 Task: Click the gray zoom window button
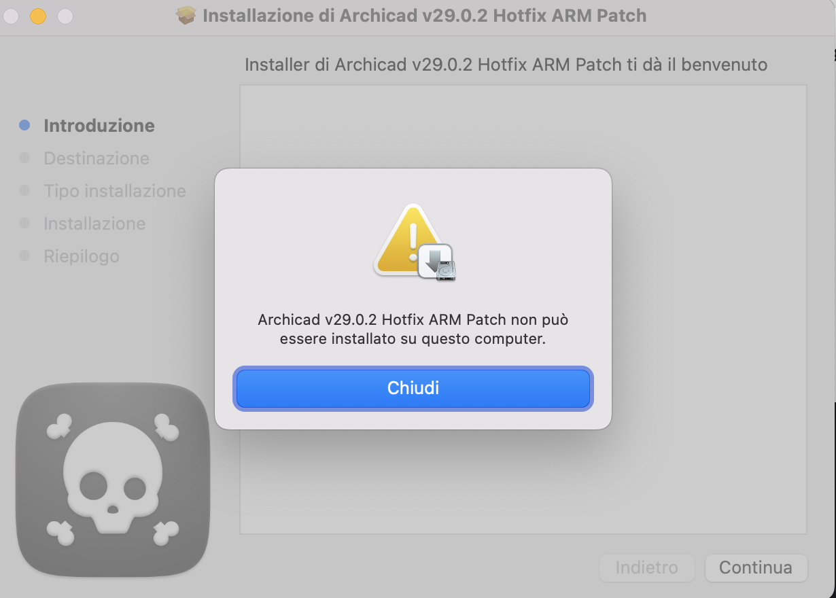coord(65,16)
